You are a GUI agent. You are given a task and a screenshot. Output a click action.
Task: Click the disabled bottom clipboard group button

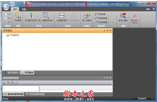pos(8,22)
